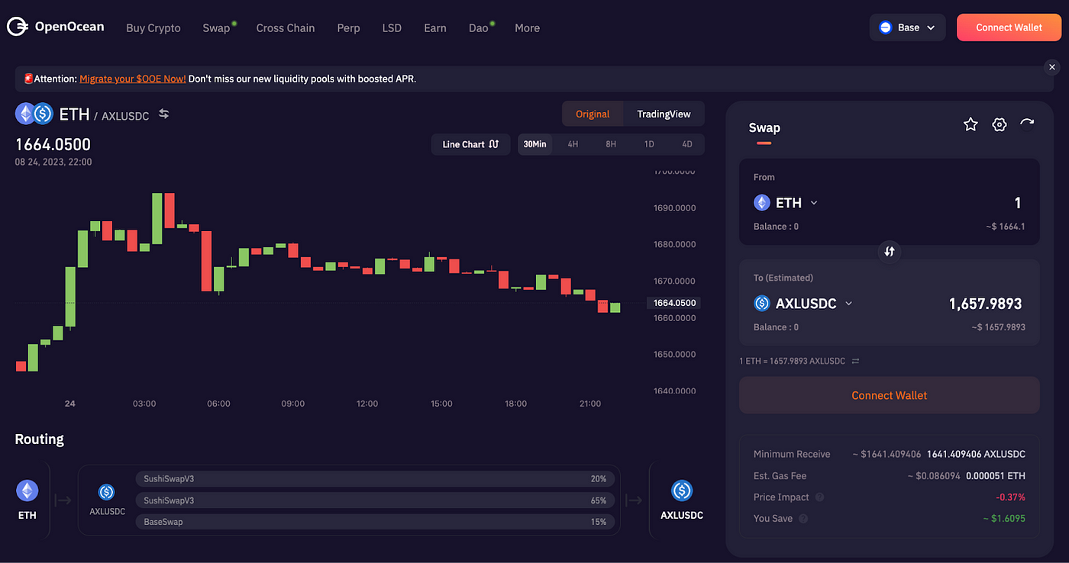Screen dimensions: 1069x563
Task: Open the Swap nav item
Action: [x=218, y=27]
